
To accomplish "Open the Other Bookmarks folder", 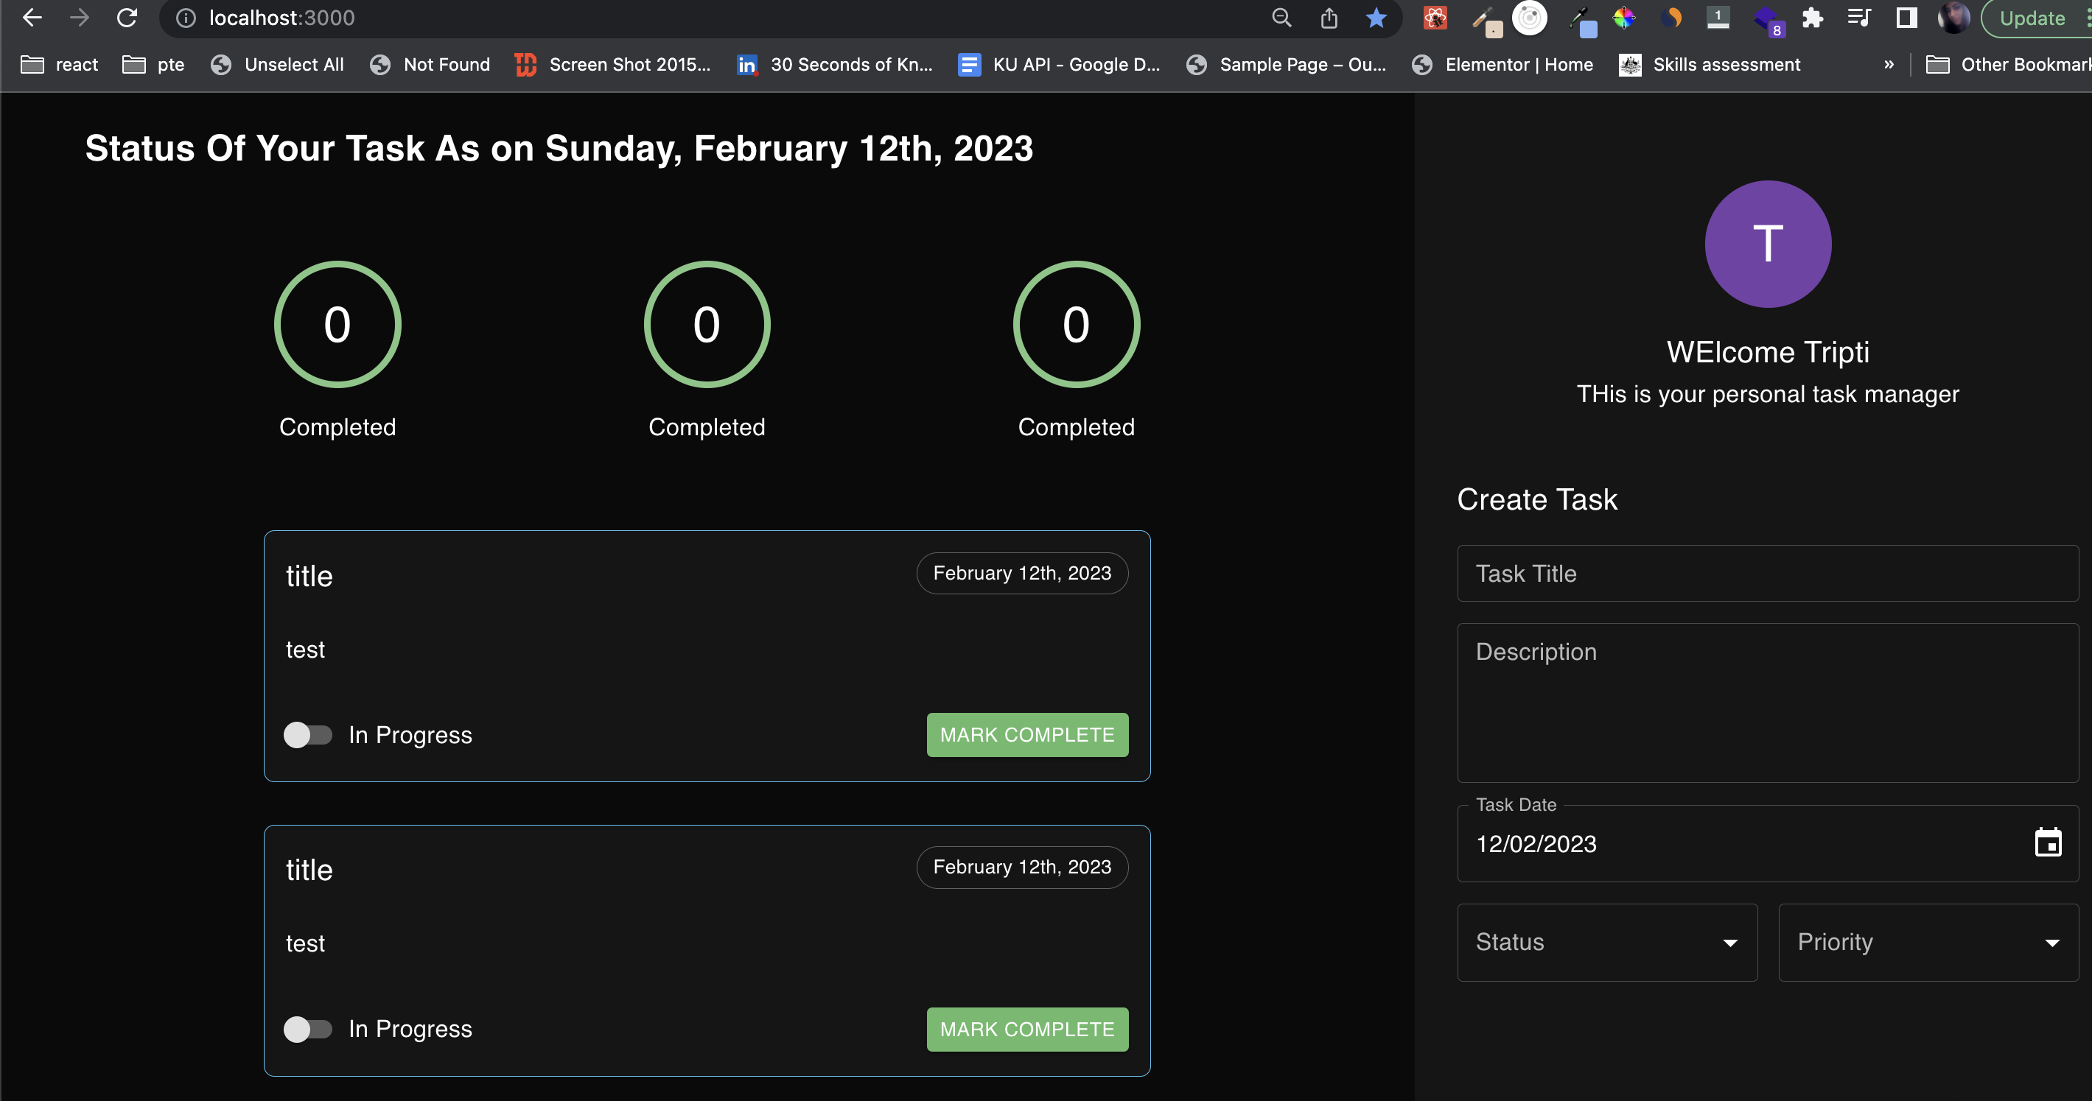I will pos(2007,65).
